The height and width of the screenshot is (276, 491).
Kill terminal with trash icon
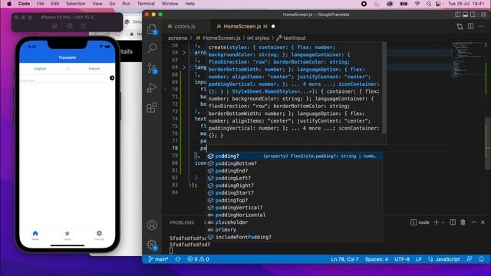[x=463, y=222]
